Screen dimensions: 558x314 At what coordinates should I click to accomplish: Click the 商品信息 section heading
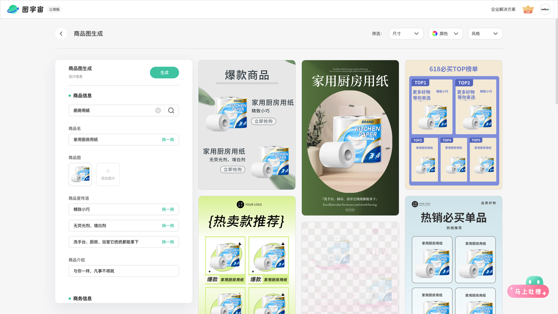82,96
